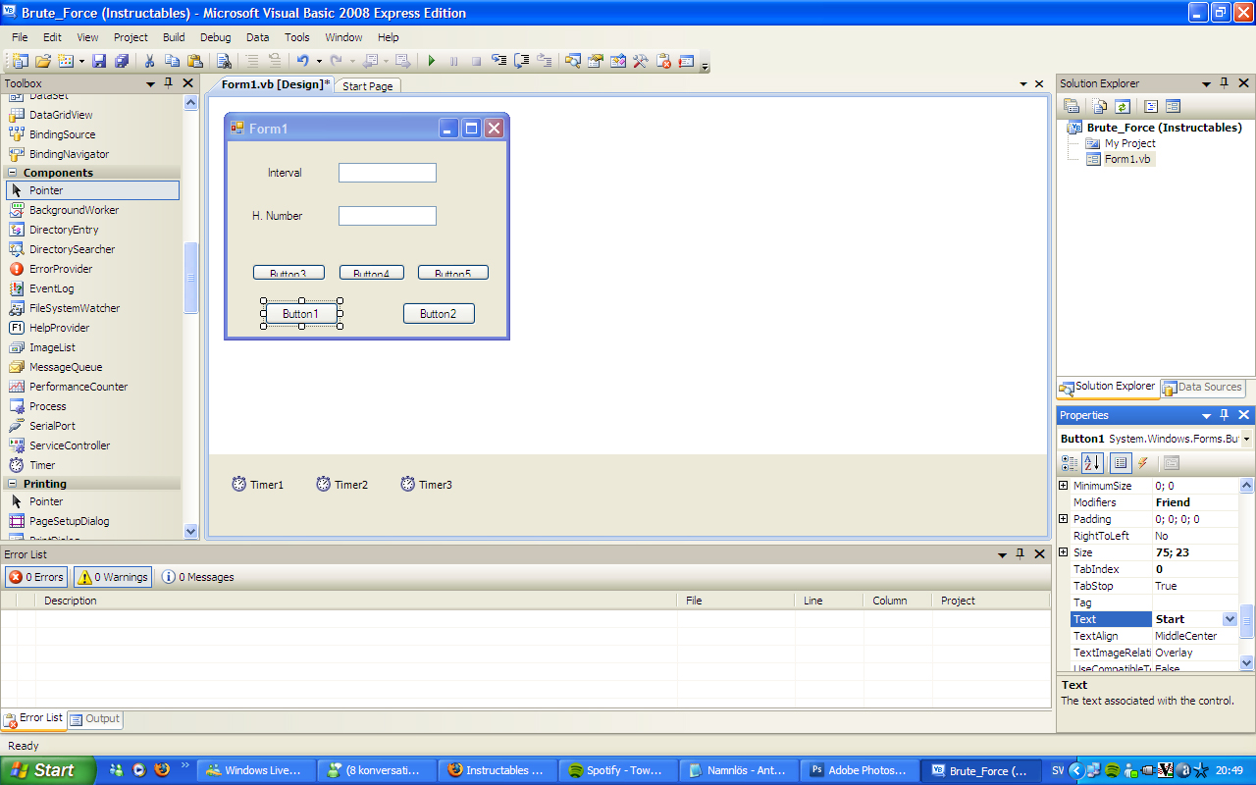Collapse the Components toolbox section
Screen dimensions: 1256x785
click(12, 173)
